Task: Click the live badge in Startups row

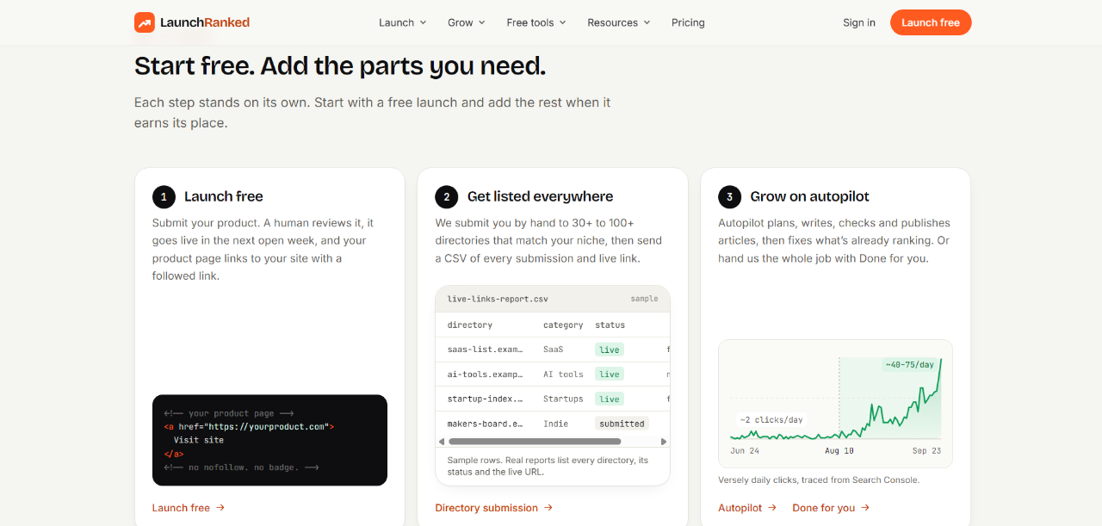Action: tap(610, 399)
